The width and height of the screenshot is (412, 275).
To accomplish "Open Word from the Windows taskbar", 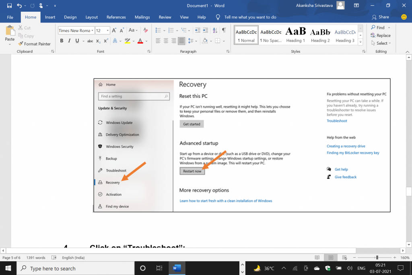I will (177, 268).
